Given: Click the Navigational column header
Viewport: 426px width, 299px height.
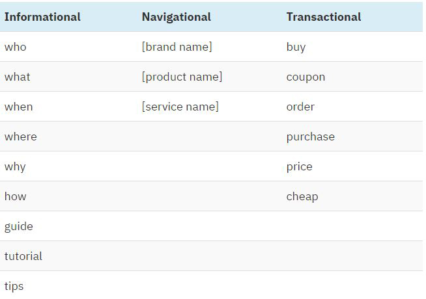Looking at the screenshot, I should coord(176,17).
